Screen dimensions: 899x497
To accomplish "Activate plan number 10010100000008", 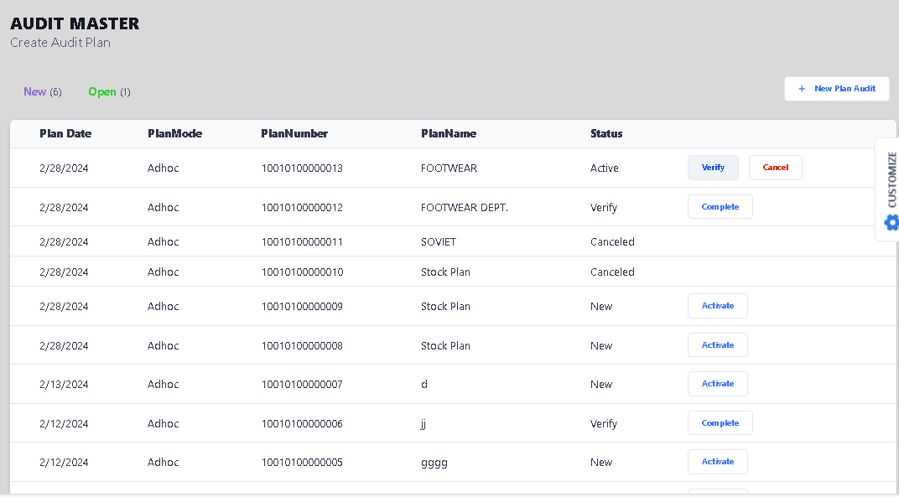I will pyautogui.click(x=717, y=345).
